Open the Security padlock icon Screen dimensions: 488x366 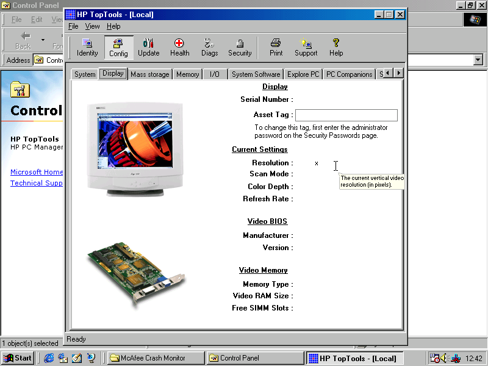[x=240, y=48]
